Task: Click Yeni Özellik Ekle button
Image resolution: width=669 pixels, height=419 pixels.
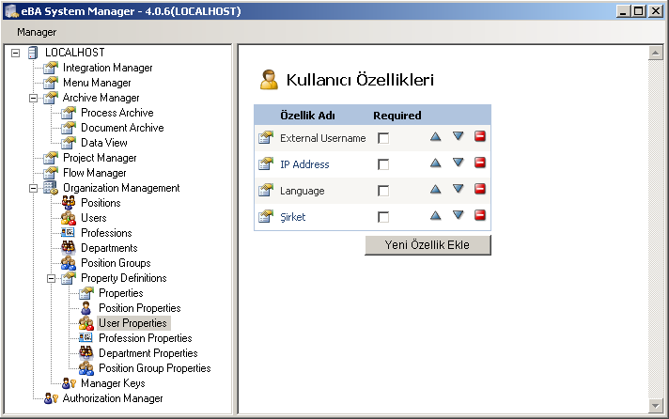Action: pos(428,245)
